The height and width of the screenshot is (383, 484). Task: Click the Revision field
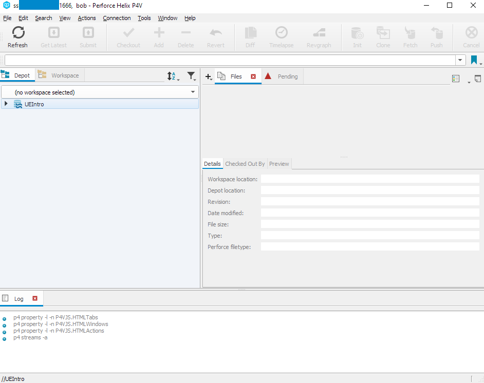pos(370,202)
